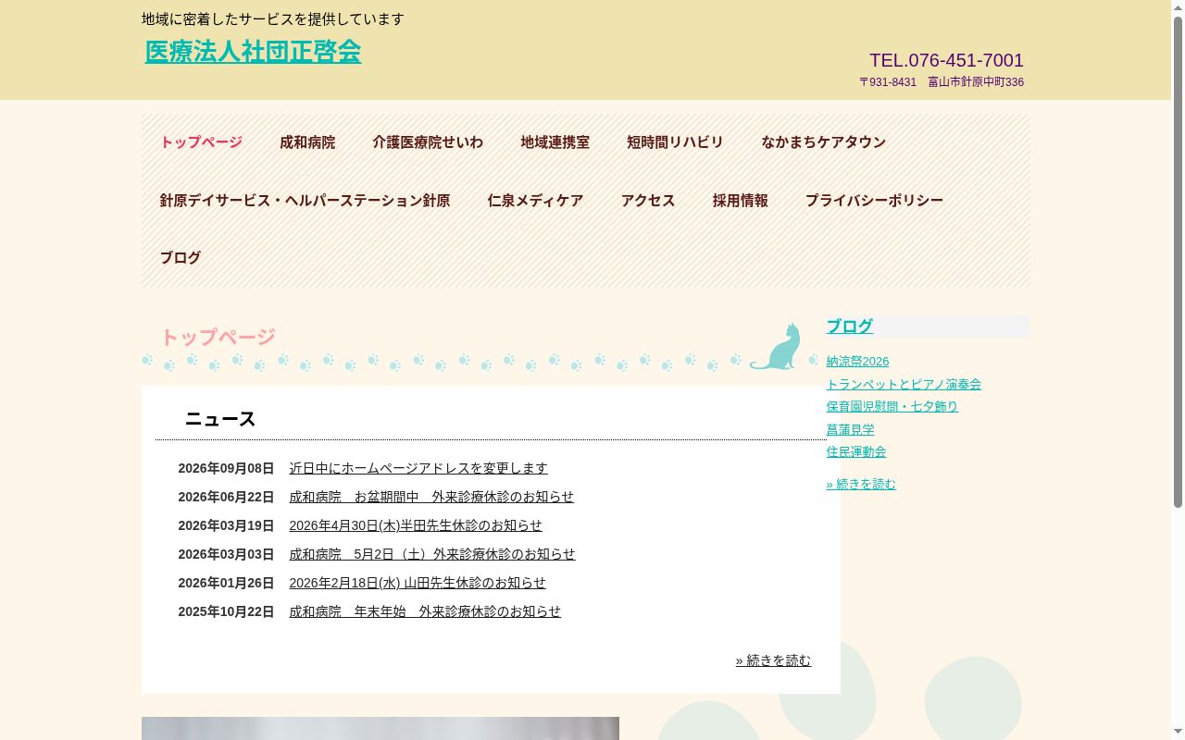Open the 山田先生休診 notice for February 18
This screenshot has height=740, width=1185.
point(418,583)
